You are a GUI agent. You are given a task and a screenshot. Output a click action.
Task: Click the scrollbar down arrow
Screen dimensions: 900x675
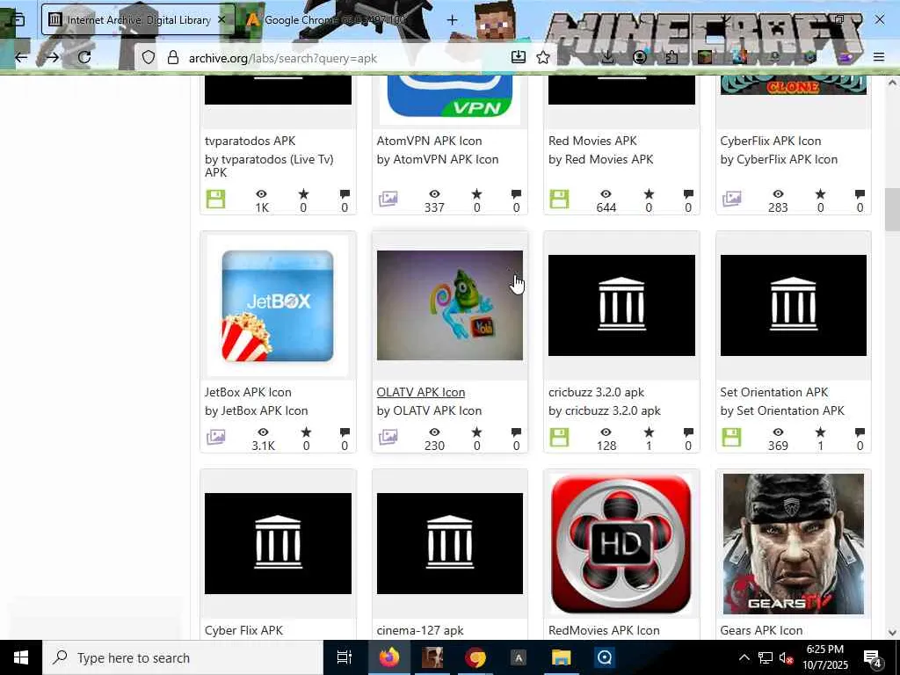pos(892,632)
